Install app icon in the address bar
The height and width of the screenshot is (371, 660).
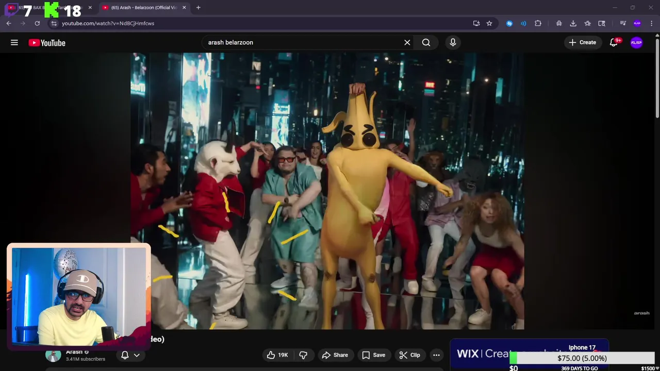click(x=476, y=23)
